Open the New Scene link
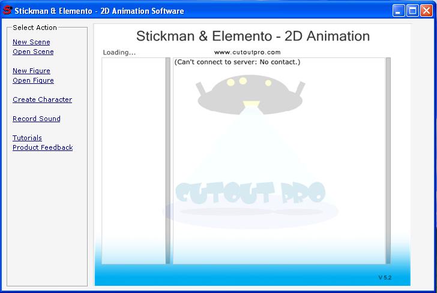The image size is (437, 293). pos(31,42)
